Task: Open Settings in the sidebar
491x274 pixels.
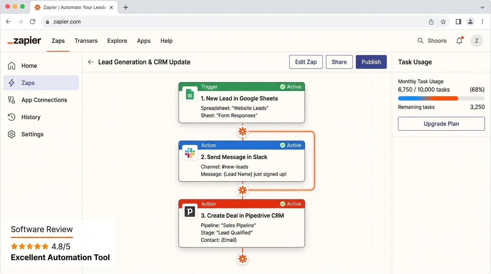Action: coord(41,134)
